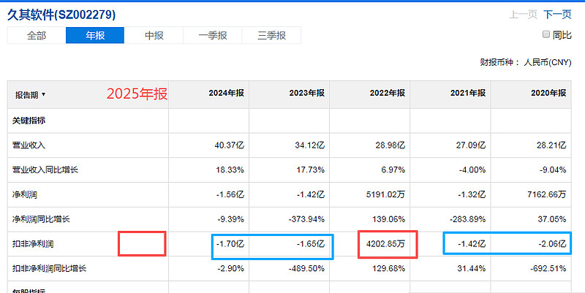The height and width of the screenshot is (293, 585).
Task: Select growth value 17.73%
Action: [310, 170]
